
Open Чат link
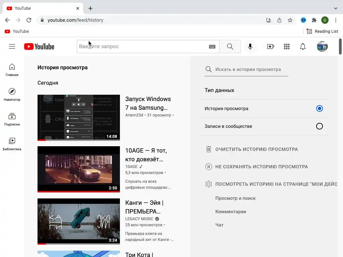tap(219, 225)
